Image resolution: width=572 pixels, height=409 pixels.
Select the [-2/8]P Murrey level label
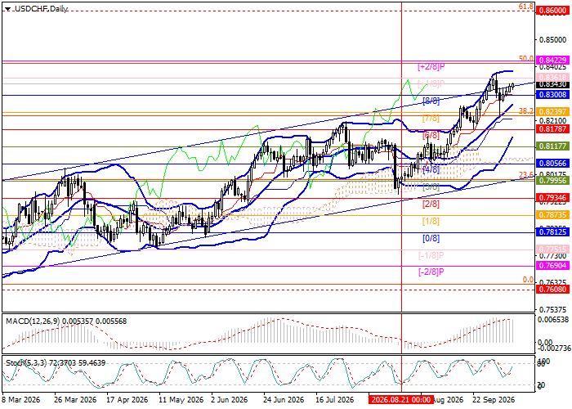point(431,272)
